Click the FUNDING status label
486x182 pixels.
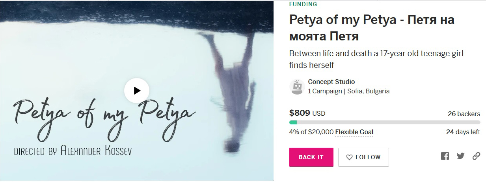303,4
